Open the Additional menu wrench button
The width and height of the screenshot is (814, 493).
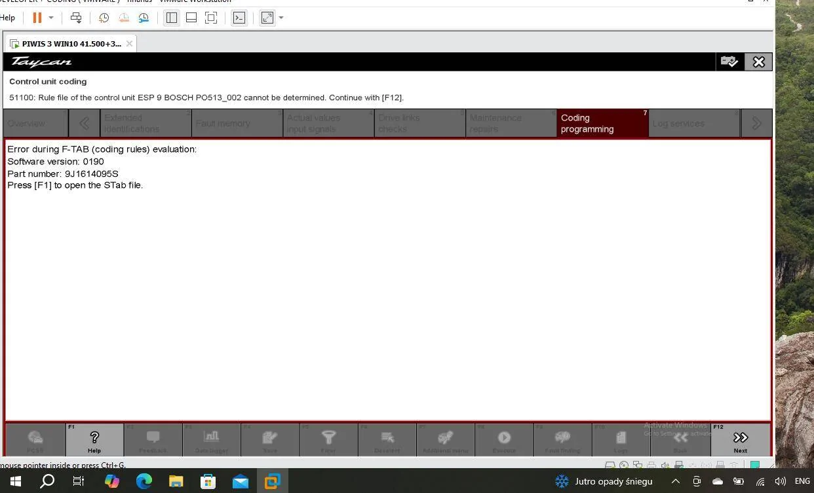[x=446, y=439]
